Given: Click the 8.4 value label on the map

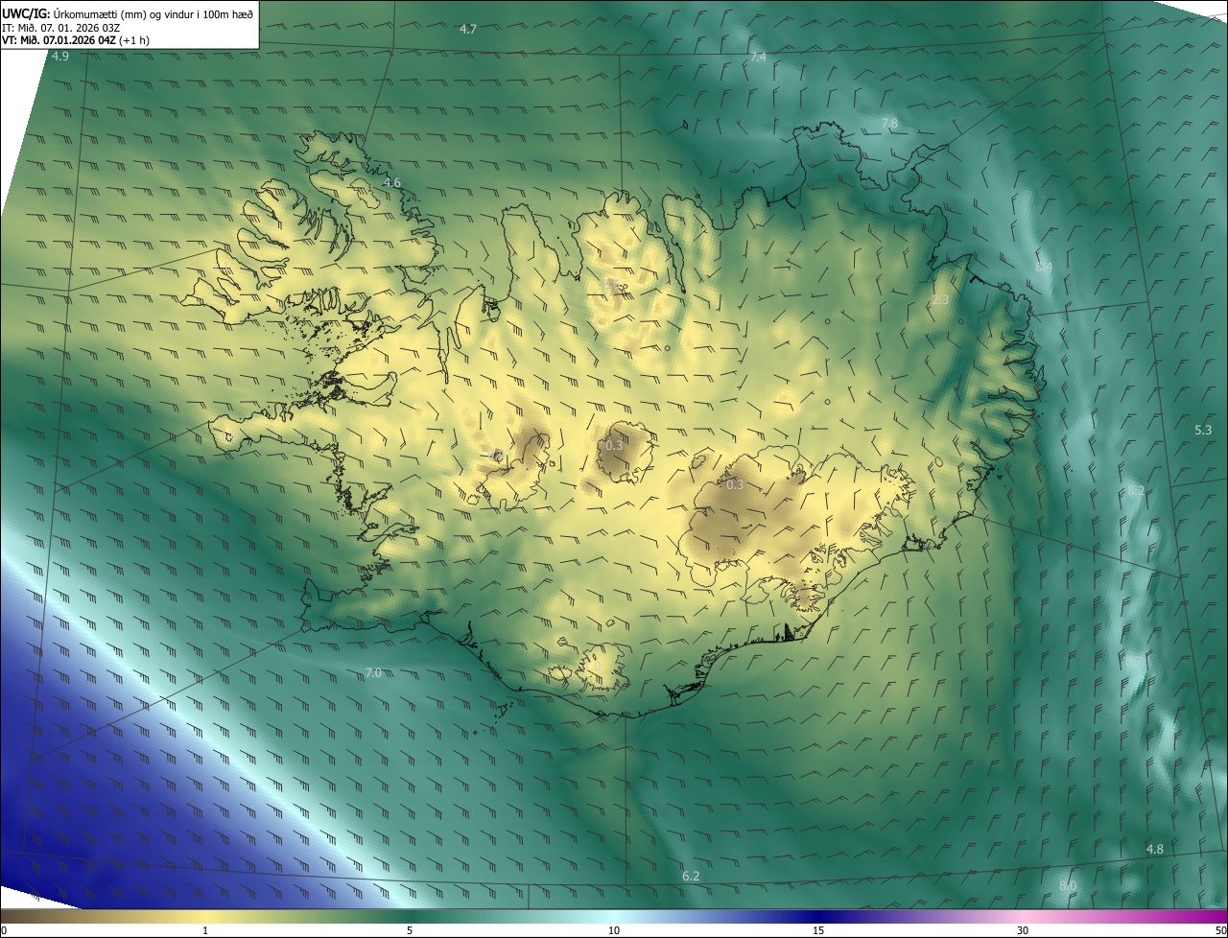Looking at the screenshot, I should (x=1044, y=267).
